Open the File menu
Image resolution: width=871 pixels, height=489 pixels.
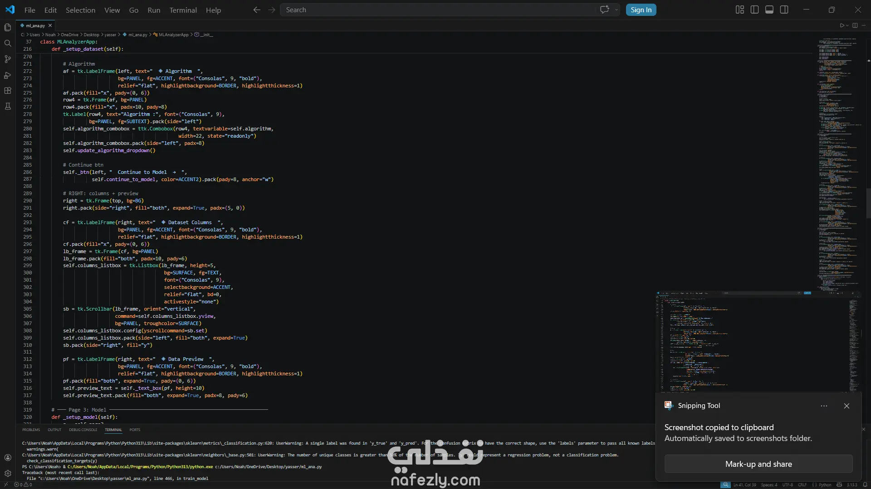[x=30, y=10]
